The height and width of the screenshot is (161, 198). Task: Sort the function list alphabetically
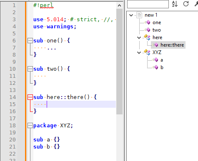pos(175,4)
